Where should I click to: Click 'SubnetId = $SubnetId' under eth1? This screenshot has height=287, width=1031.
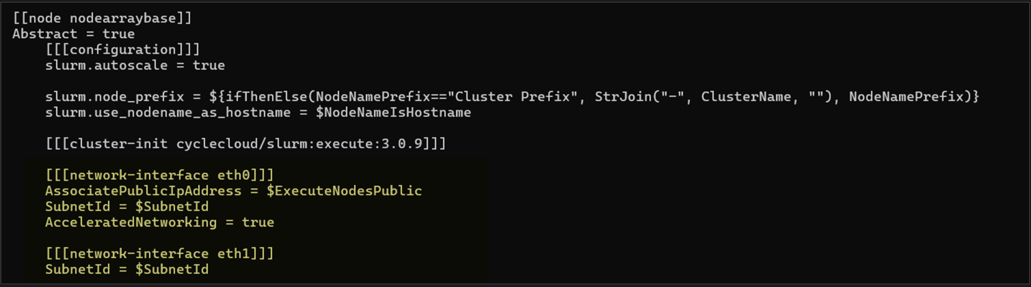pyautogui.click(x=126, y=269)
